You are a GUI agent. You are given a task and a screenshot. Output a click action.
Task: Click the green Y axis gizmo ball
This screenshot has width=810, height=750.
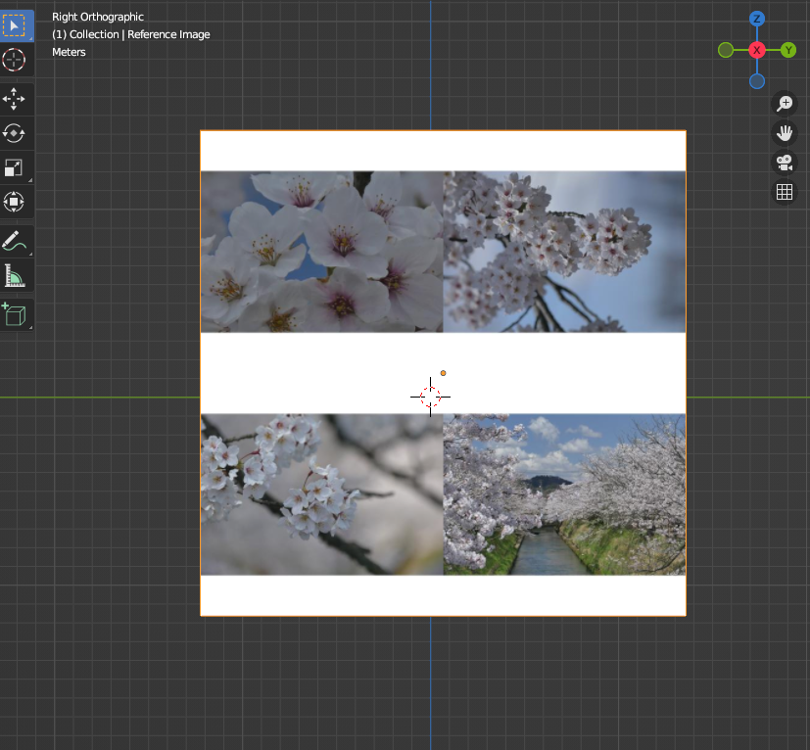coord(787,48)
